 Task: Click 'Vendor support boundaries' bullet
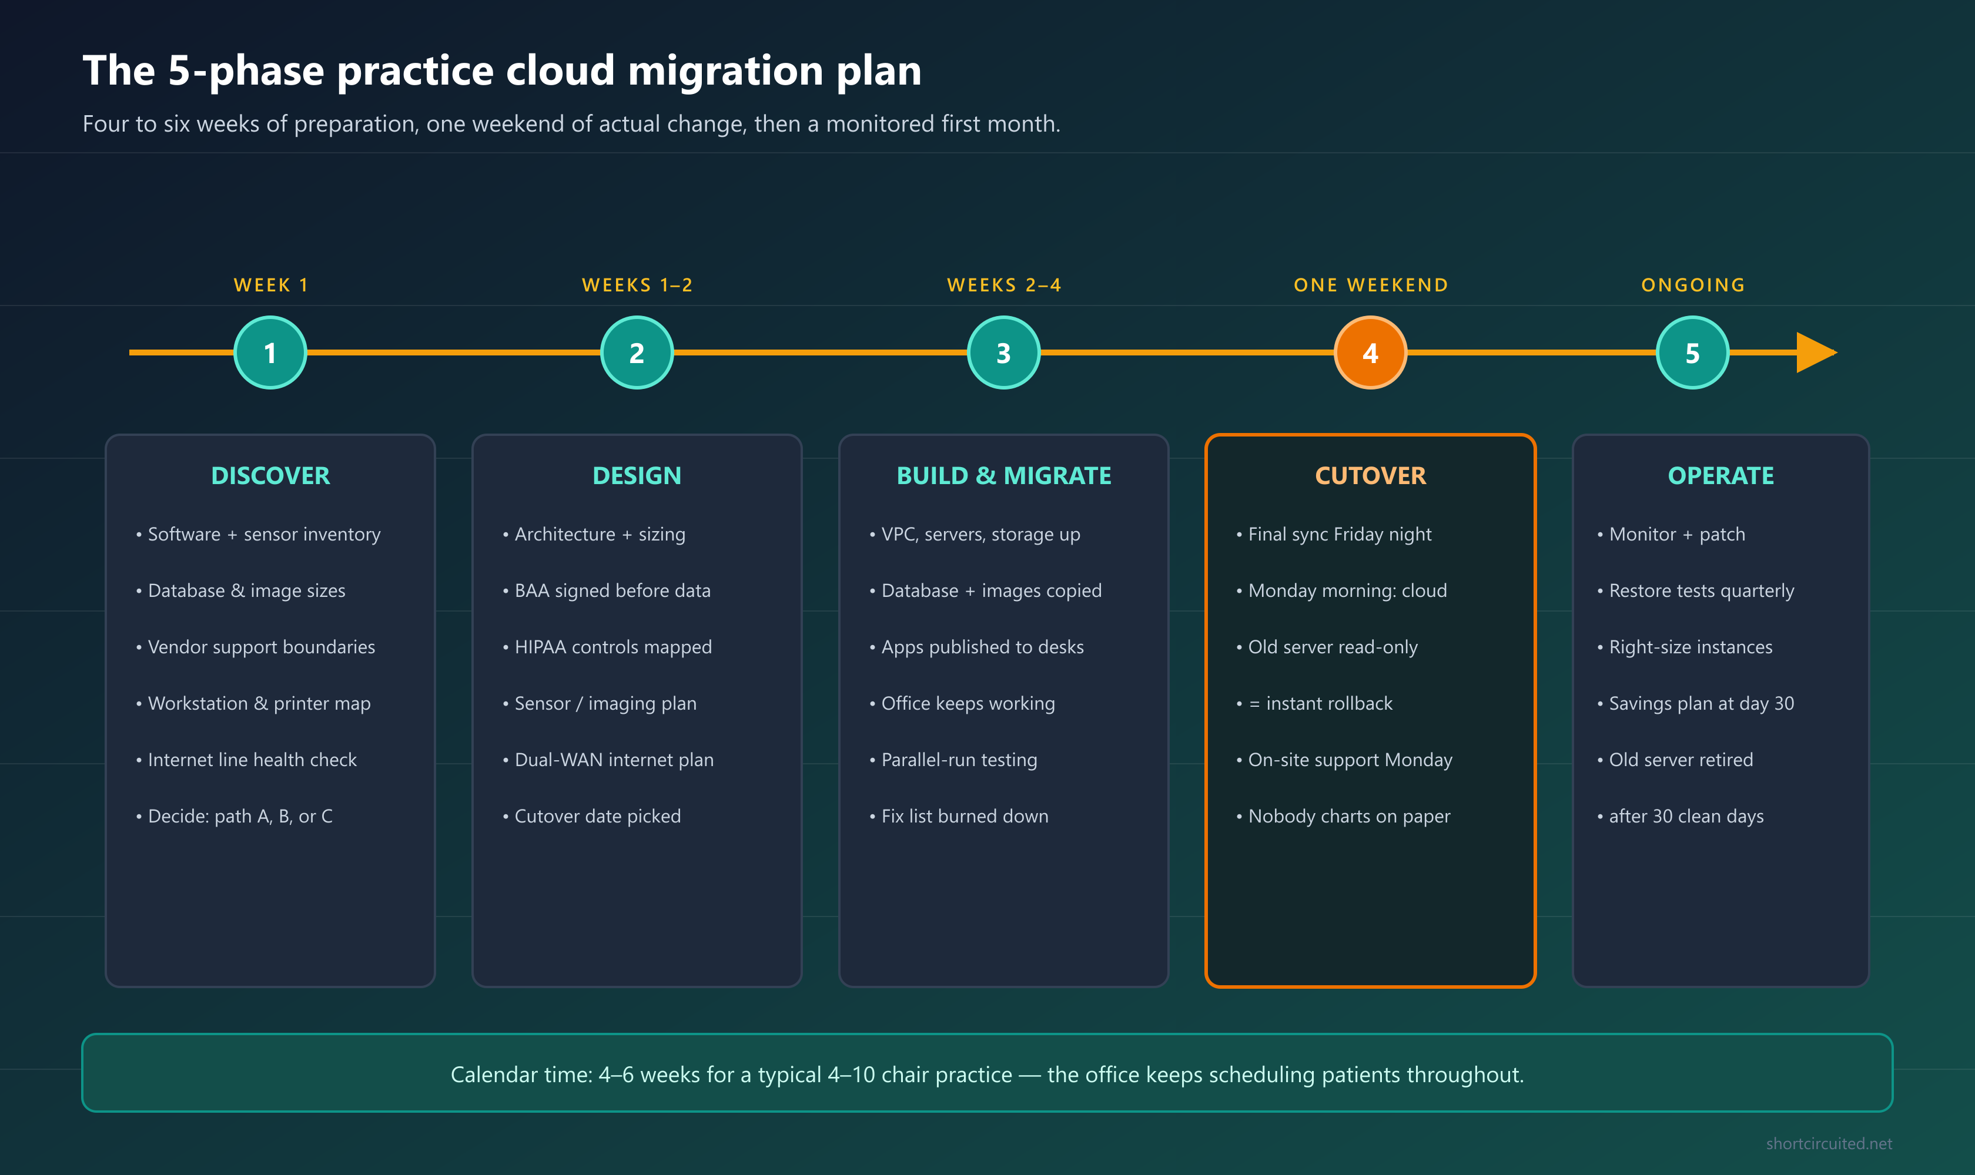coord(255,647)
